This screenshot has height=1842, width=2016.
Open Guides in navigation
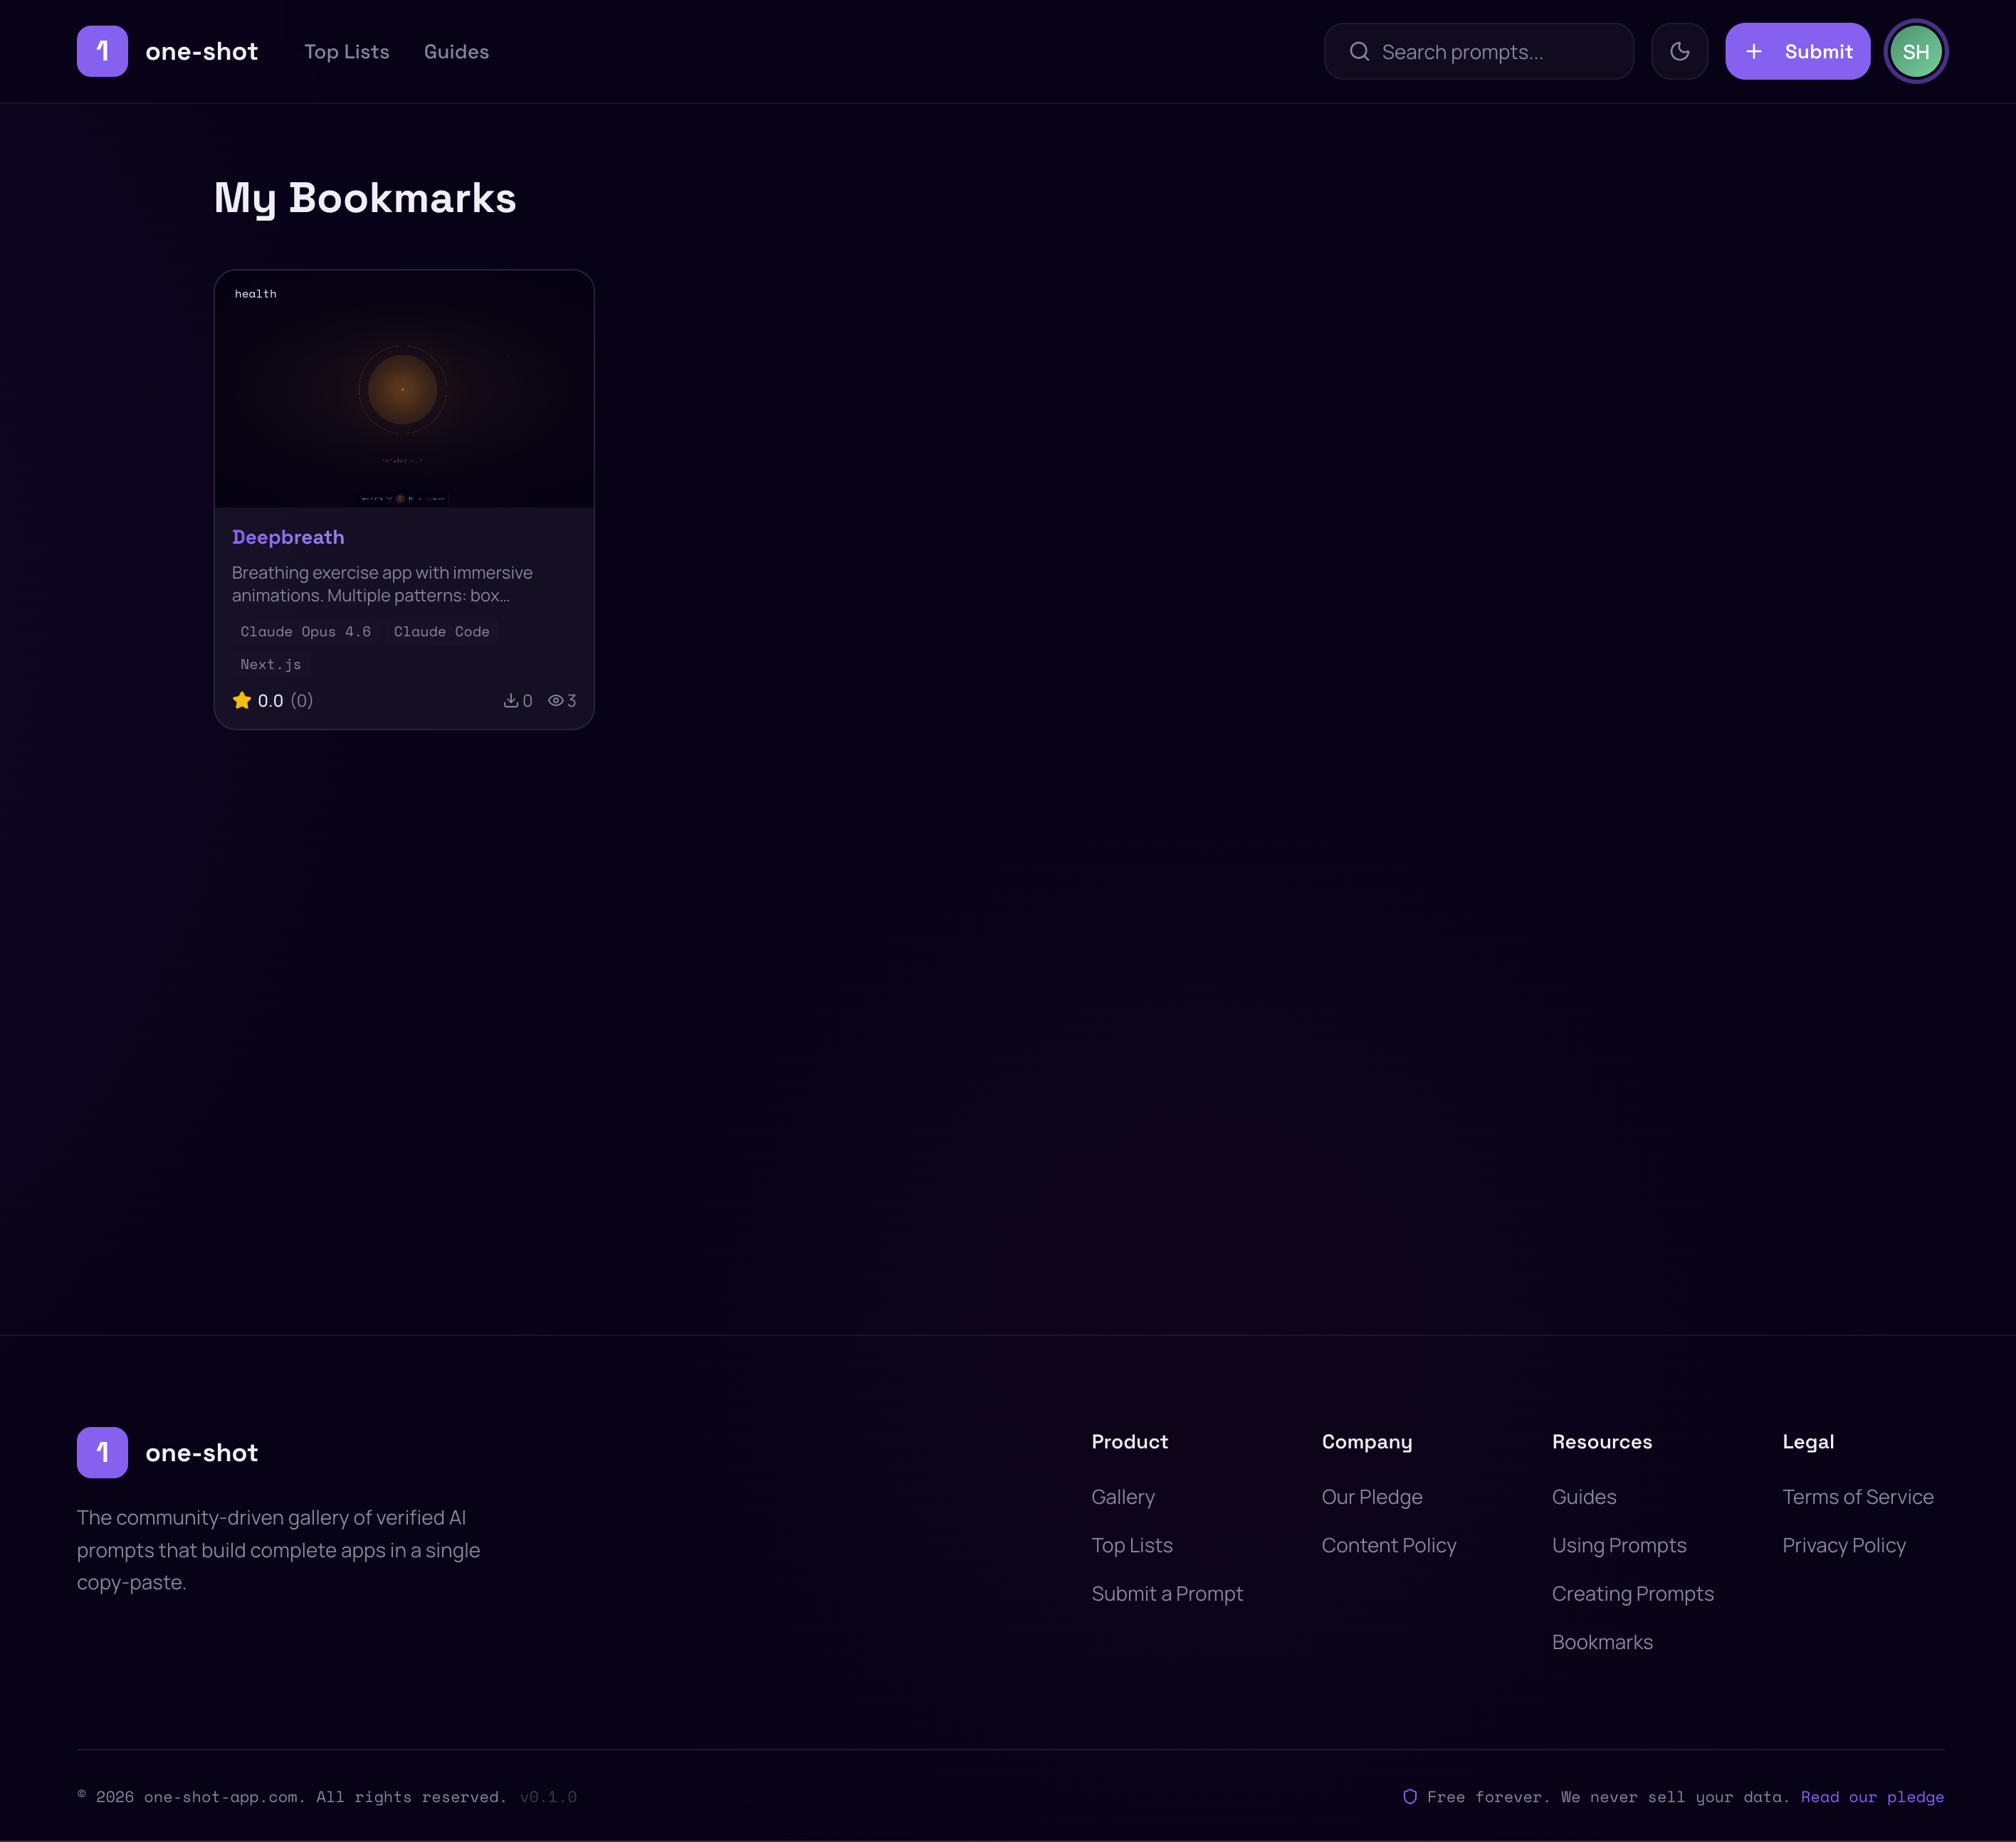(x=456, y=51)
